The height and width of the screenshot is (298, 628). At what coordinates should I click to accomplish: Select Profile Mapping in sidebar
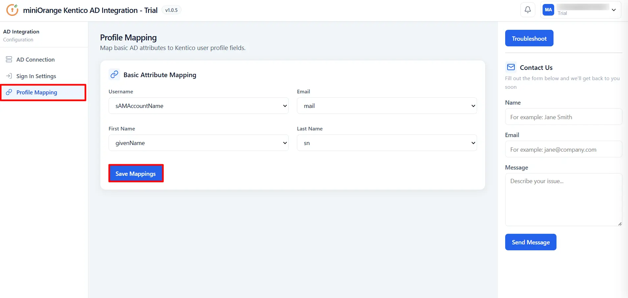click(43, 92)
